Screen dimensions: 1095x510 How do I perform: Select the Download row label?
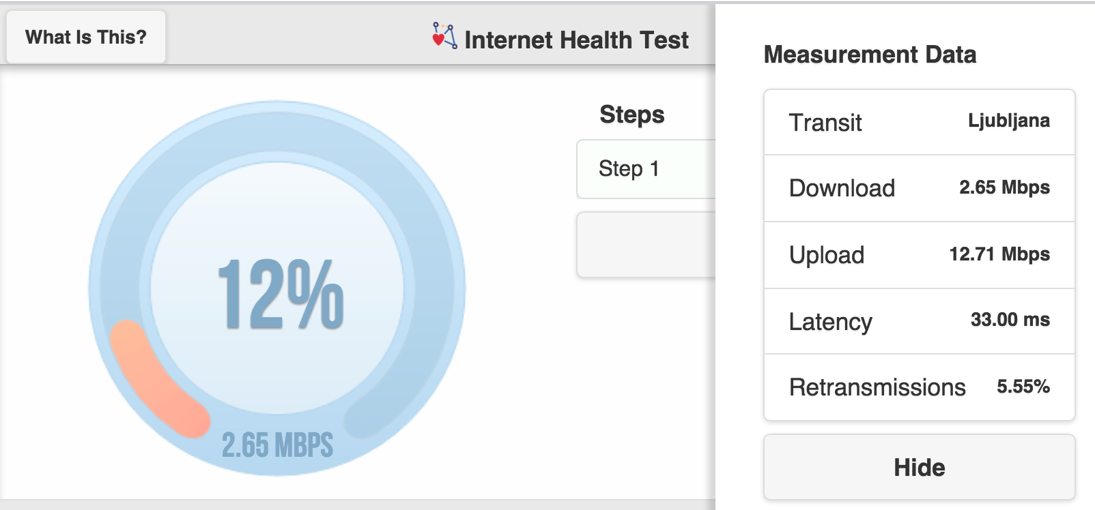[x=842, y=188]
